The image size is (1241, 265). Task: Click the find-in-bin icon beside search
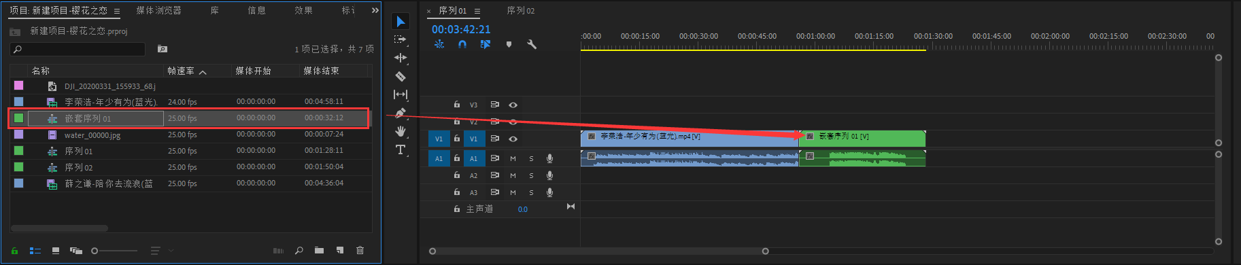click(x=162, y=49)
